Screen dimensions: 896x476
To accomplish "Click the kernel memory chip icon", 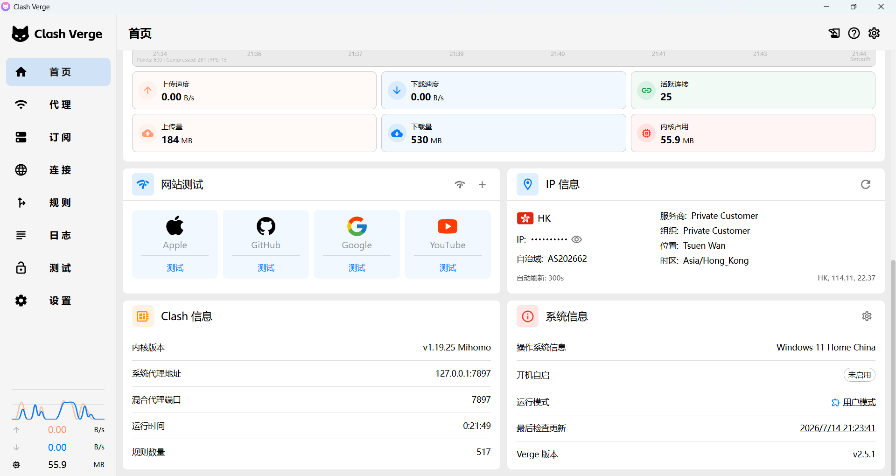I will click(x=646, y=133).
